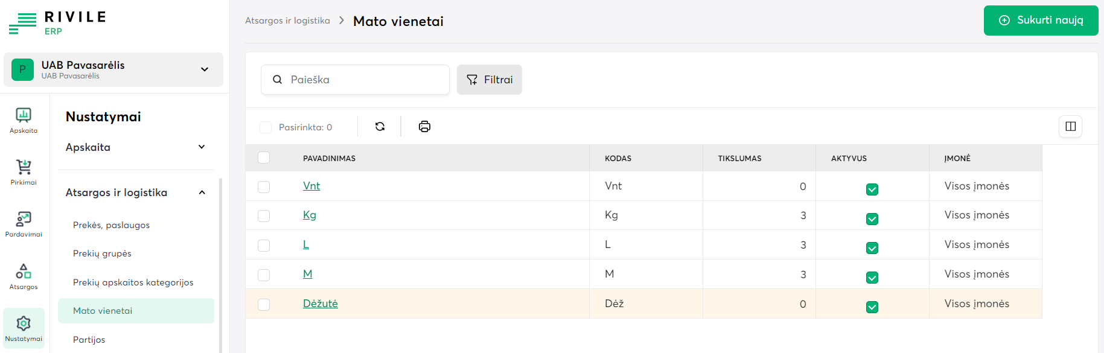Screen dimensions: 1104x353
Task: Select Partijos in the settings menu
Action: (x=89, y=340)
